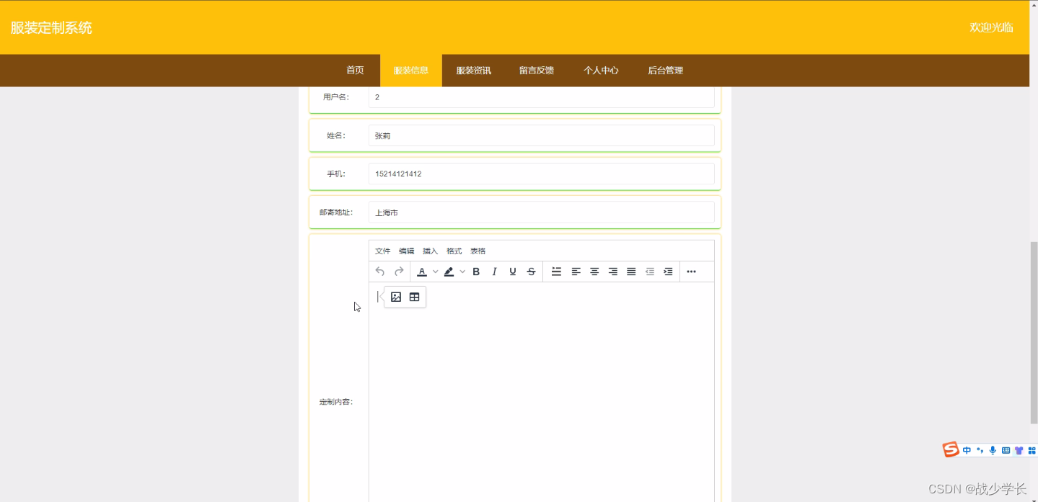Justify the text
The width and height of the screenshot is (1038, 502).
click(631, 272)
